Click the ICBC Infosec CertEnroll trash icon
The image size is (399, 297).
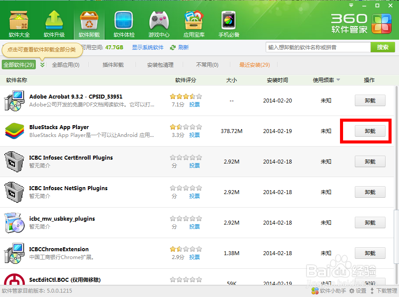click(x=14, y=162)
